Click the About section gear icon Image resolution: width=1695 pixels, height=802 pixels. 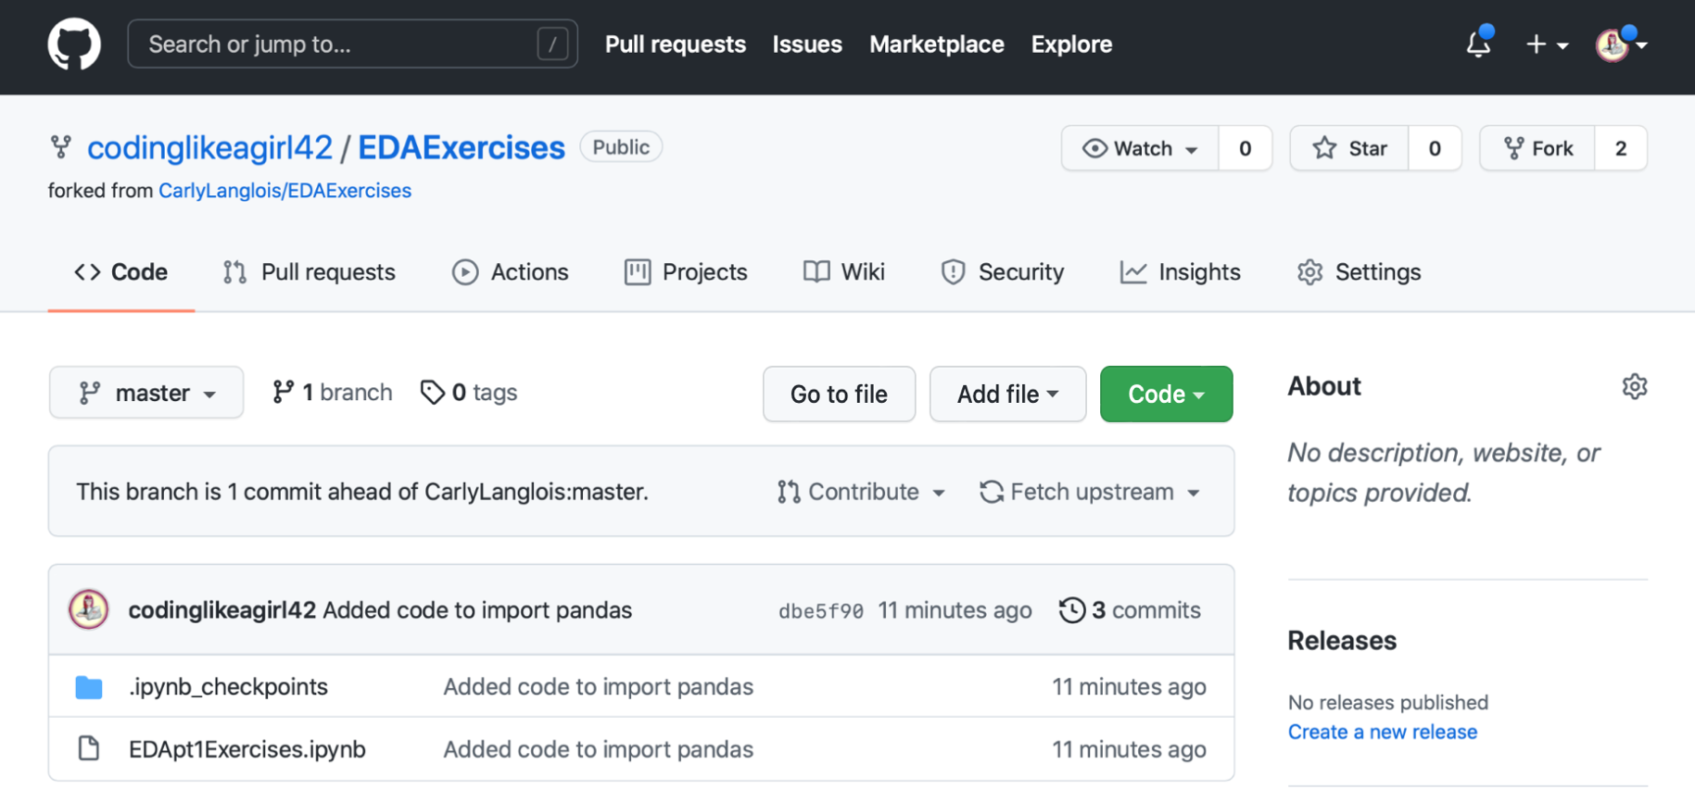pyautogui.click(x=1634, y=386)
